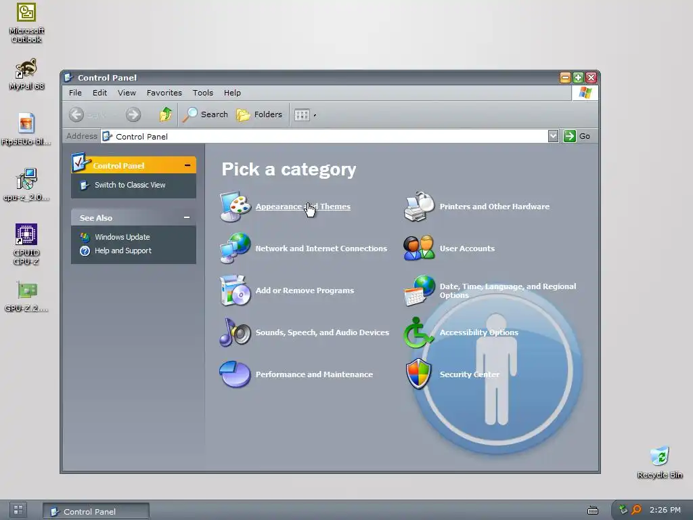
Task: Click the Back navigation arrow
Action: point(76,114)
